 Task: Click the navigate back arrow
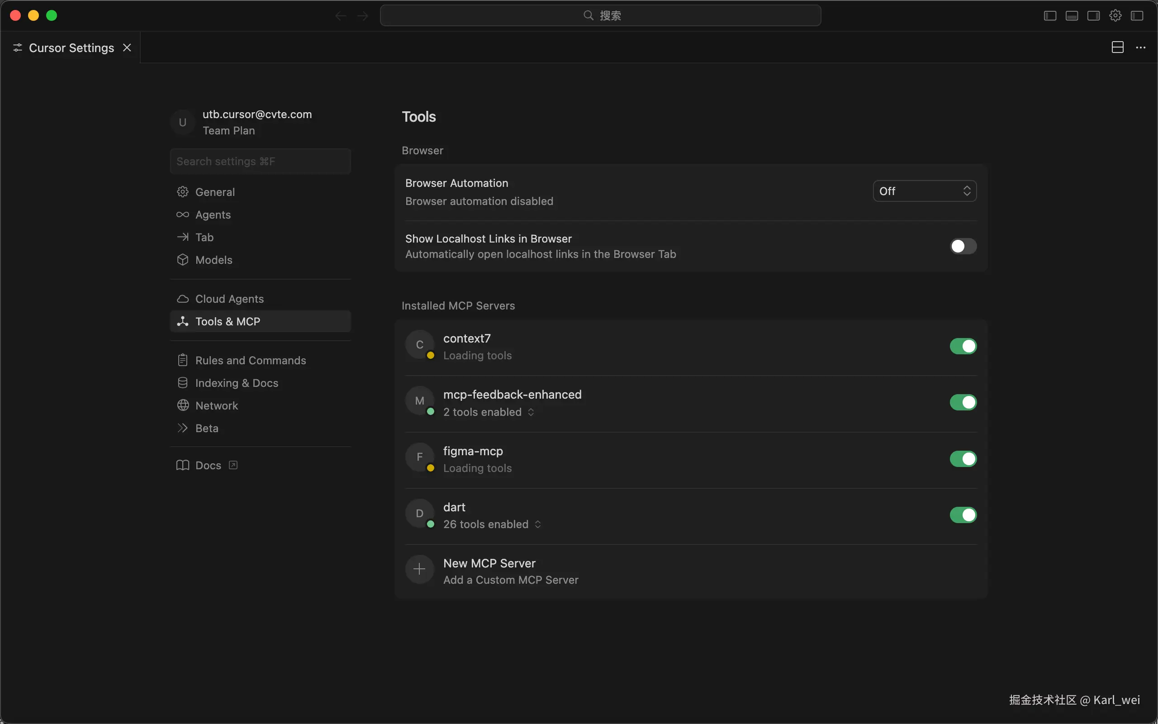[x=340, y=16]
